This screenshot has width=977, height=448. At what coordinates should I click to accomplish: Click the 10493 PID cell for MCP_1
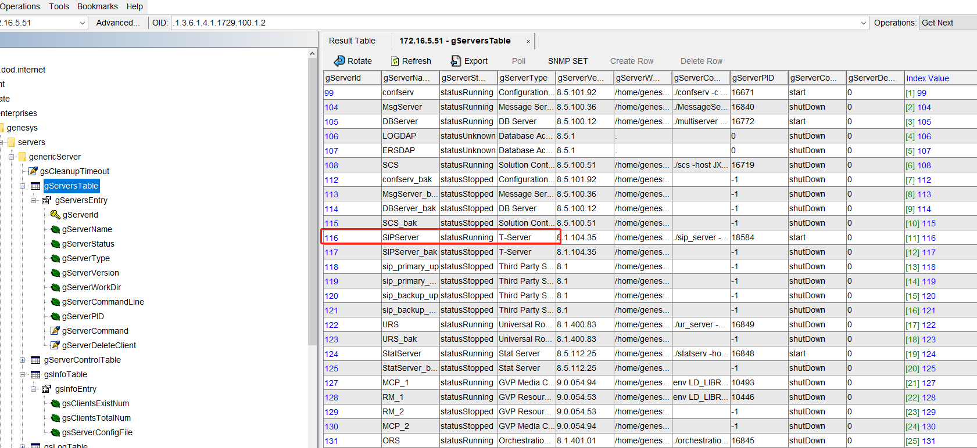click(x=759, y=382)
